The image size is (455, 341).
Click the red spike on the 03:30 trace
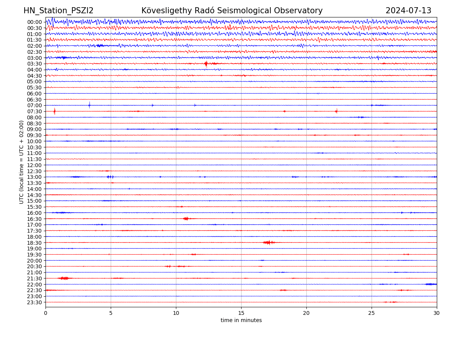pos(206,64)
